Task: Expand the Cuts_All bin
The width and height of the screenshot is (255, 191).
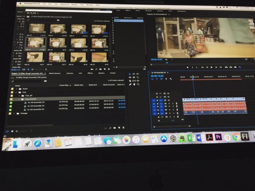Action: (x=19, y=95)
